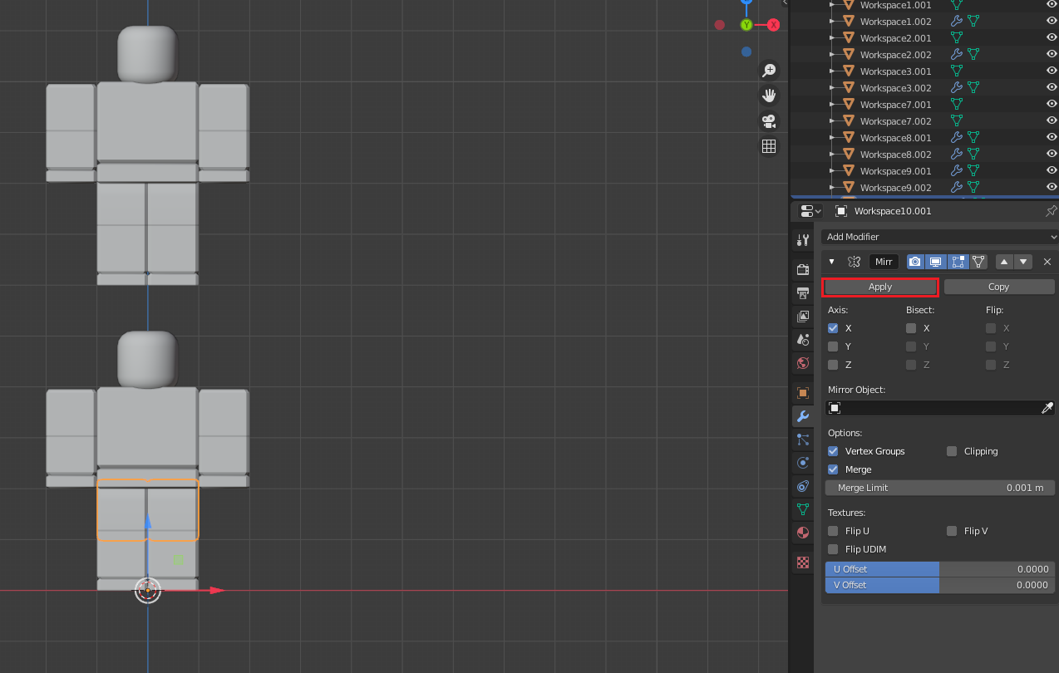Click the Merge Limit value field
The height and width of the screenshot is (673, 1059).
pyautogui.click(x=940, y=488)
